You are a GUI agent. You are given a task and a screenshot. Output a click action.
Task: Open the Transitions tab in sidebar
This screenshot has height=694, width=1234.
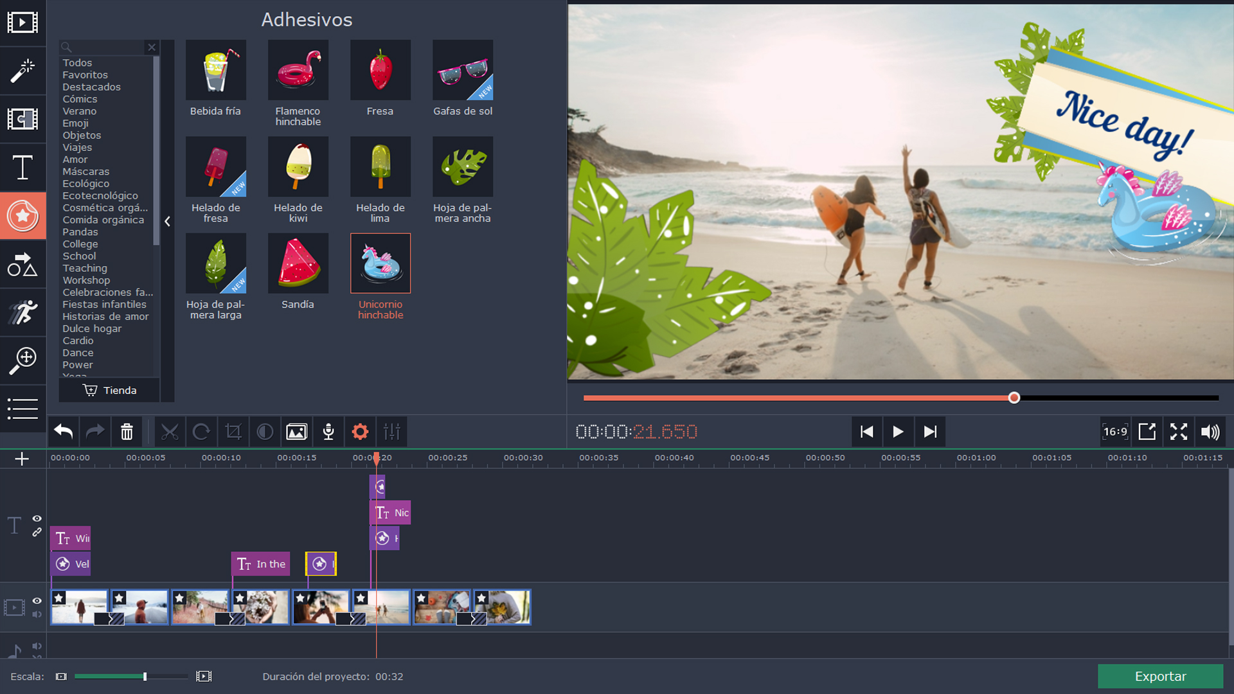click(x=22, y=120)
